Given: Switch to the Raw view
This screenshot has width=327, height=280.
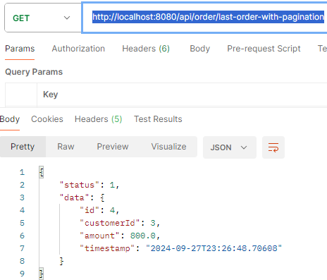Looking at the screenshot, I should [66, 147].
